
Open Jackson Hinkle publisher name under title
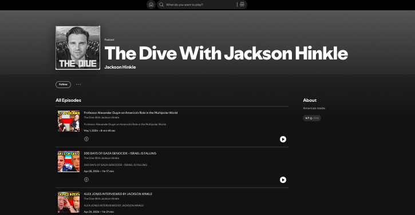pyautogui.click(x=120, y=67)
